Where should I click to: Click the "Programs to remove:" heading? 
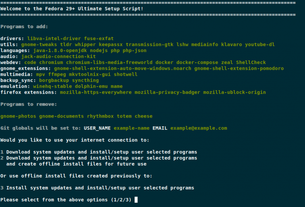point(29,104)
